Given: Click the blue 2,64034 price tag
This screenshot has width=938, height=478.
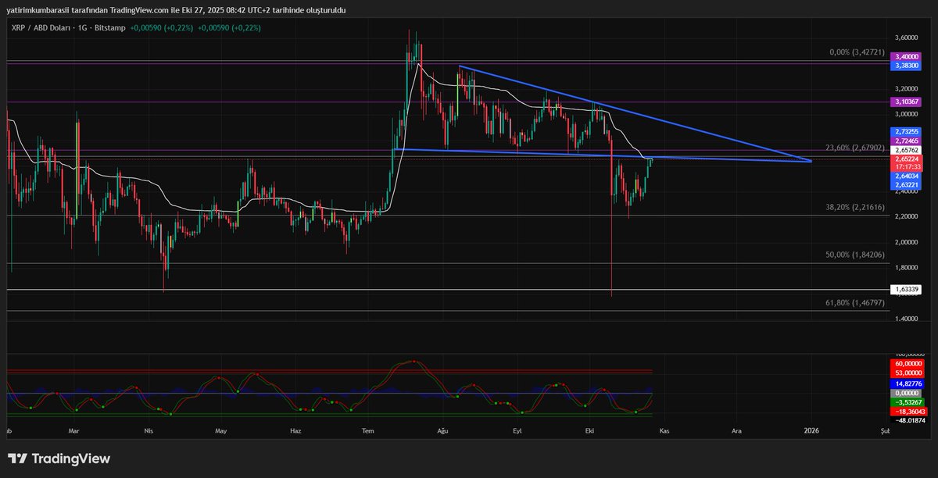Looking at the screenshot, I should click(908, 176).
